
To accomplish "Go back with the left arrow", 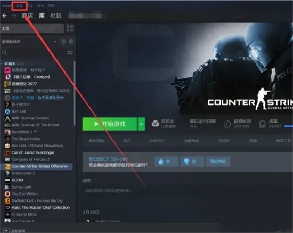I will click(x=4, y=15).
